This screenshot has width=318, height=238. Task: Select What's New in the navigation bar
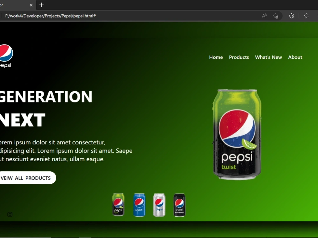pyautogui.click(x=268, y=57)
